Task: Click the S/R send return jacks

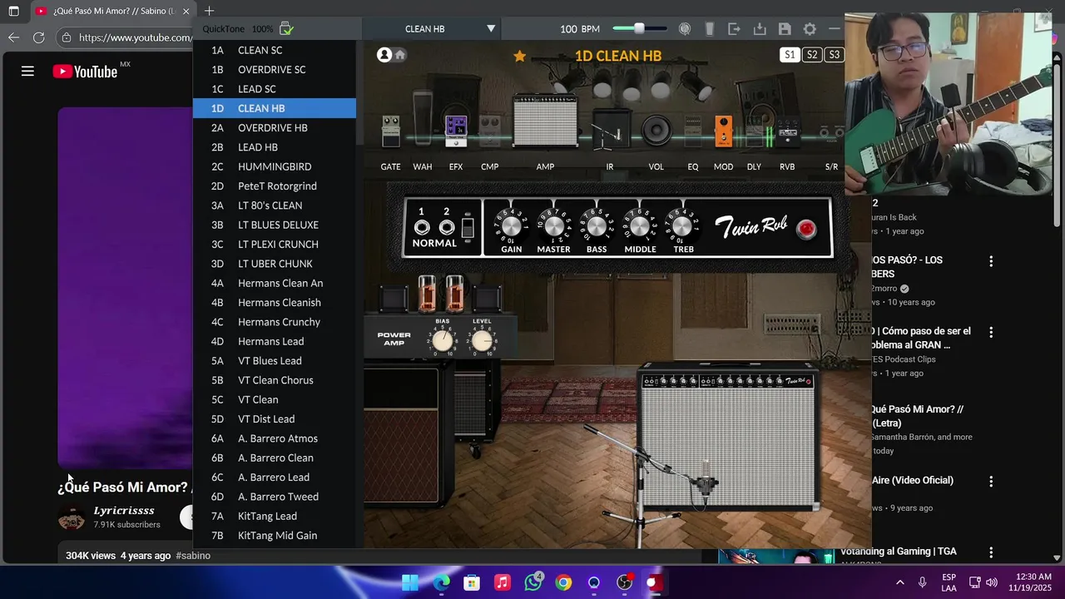Action: tap(831, 132)
